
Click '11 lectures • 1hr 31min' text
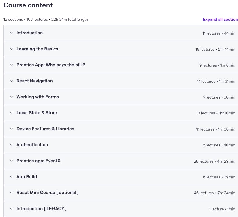pos(216,81)
